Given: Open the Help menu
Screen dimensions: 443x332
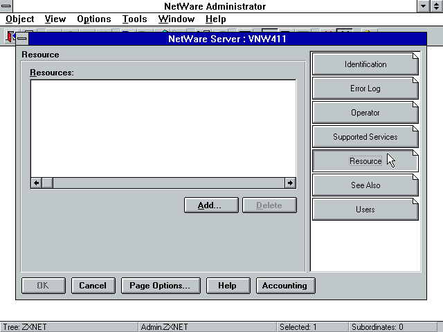Looking at the screenshot, I should 215,19.
